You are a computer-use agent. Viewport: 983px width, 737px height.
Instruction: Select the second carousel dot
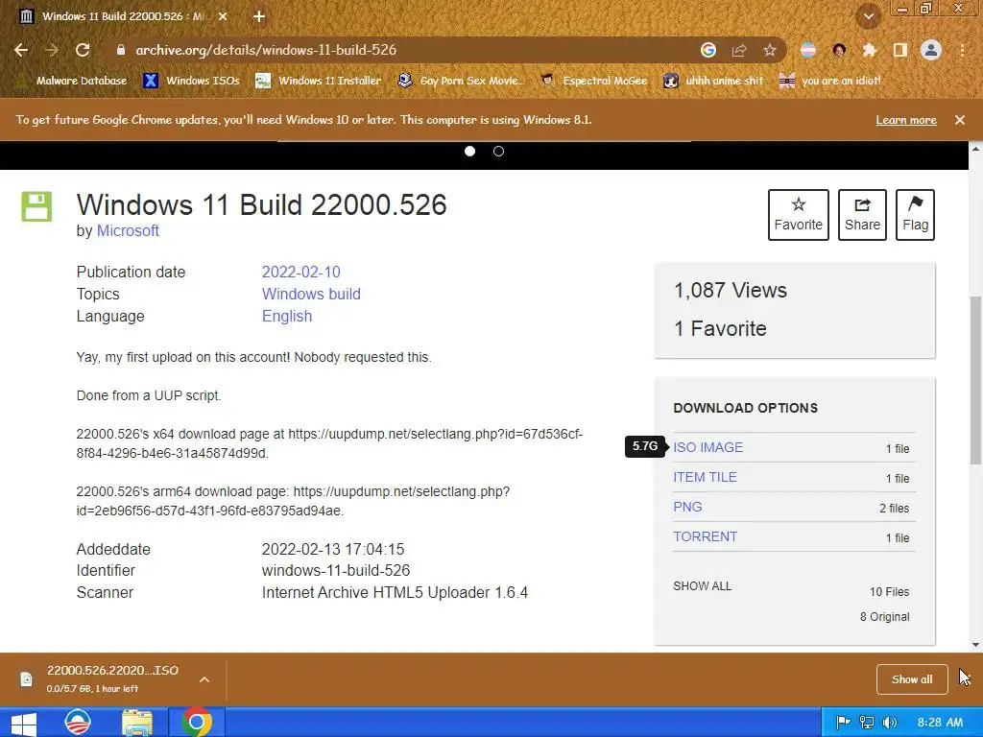click(x=498, y=151)
